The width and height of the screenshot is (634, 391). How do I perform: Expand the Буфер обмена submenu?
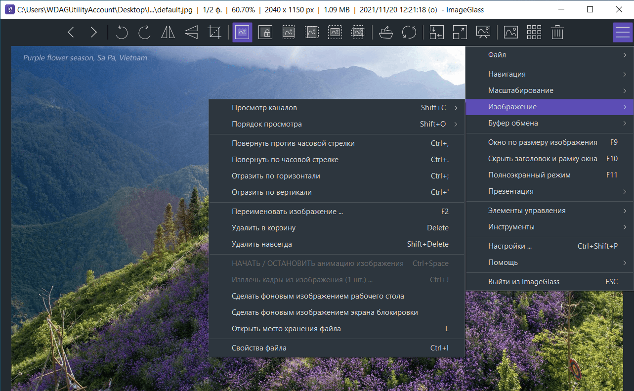click(549, 123)
